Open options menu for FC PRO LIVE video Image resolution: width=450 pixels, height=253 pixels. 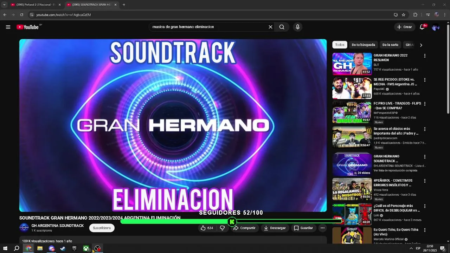pyautogui.click(x=425, y=104)
